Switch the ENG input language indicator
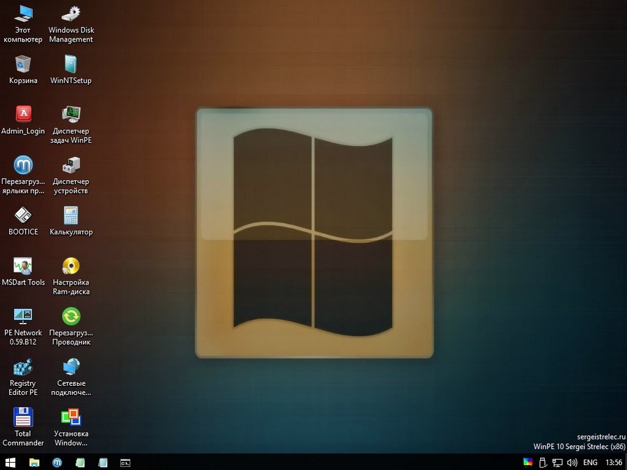627x470 pixels. coord(590,463)
